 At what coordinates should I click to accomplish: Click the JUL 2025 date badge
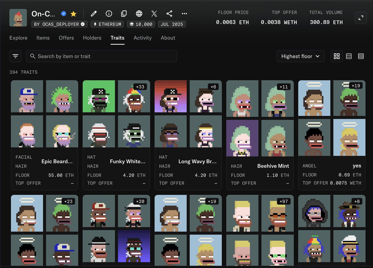pyautogui.click(x=172, y=24)
